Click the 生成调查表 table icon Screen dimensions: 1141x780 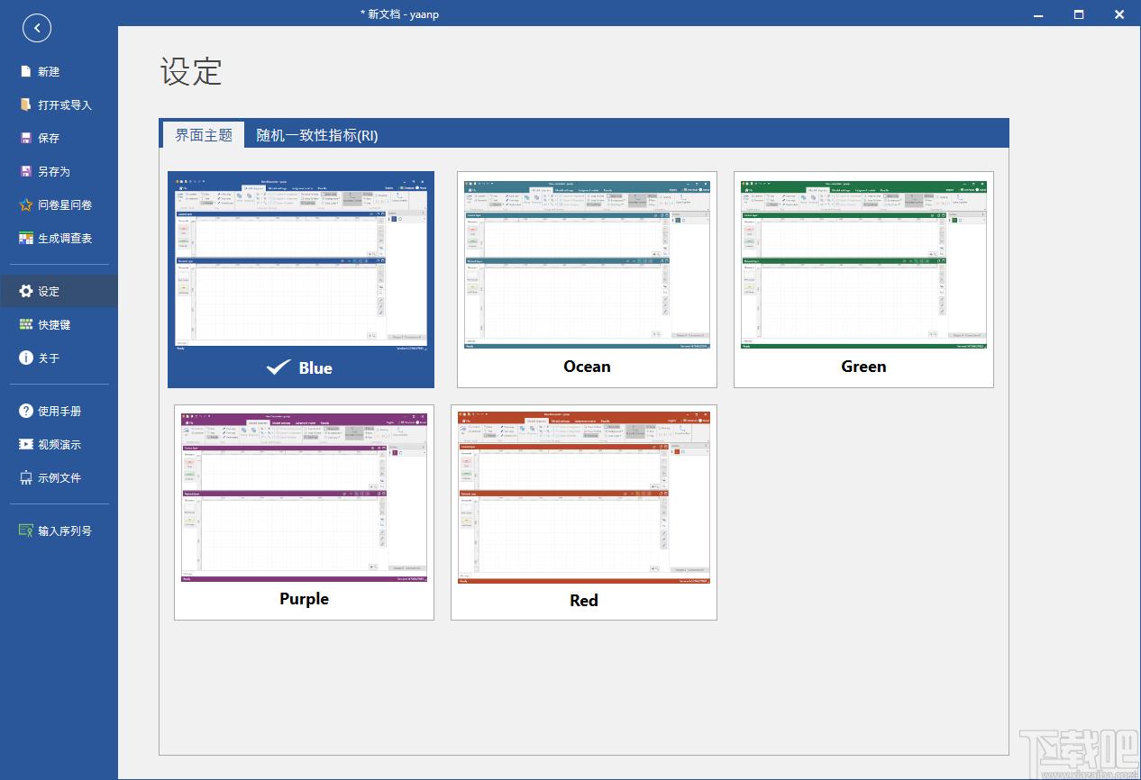point(26,238)
